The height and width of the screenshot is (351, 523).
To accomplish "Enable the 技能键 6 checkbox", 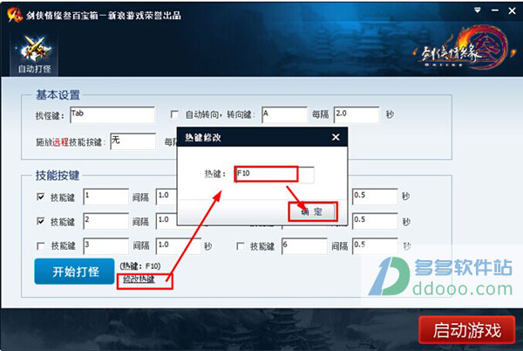I will tap(240, 246).
